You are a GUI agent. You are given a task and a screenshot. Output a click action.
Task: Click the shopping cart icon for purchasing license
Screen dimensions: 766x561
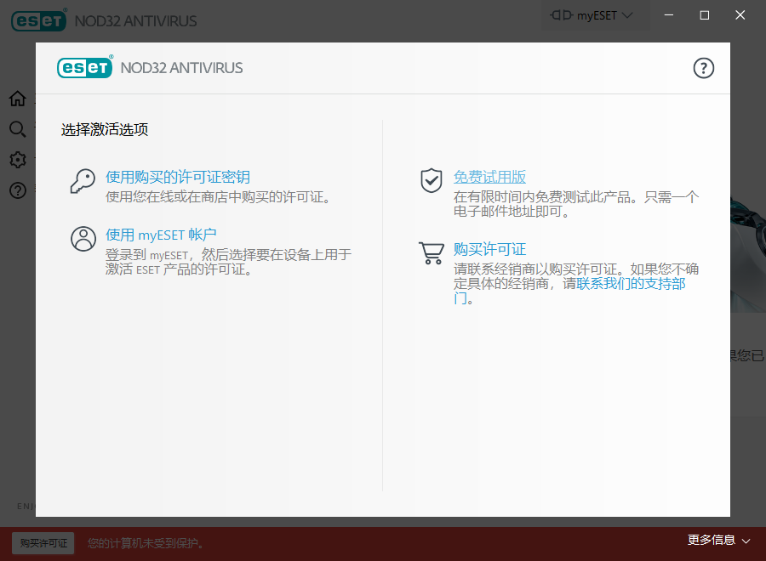tap(432, 253)
